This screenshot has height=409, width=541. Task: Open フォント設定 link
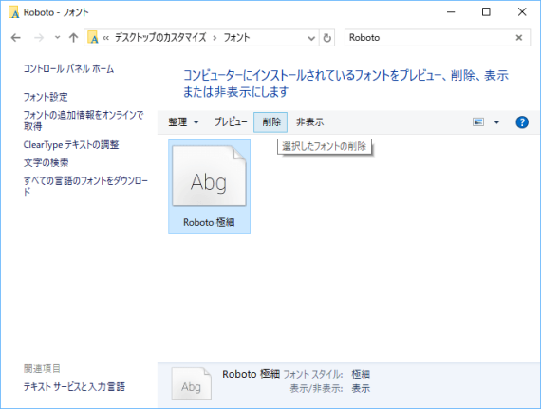click(46, 97)
